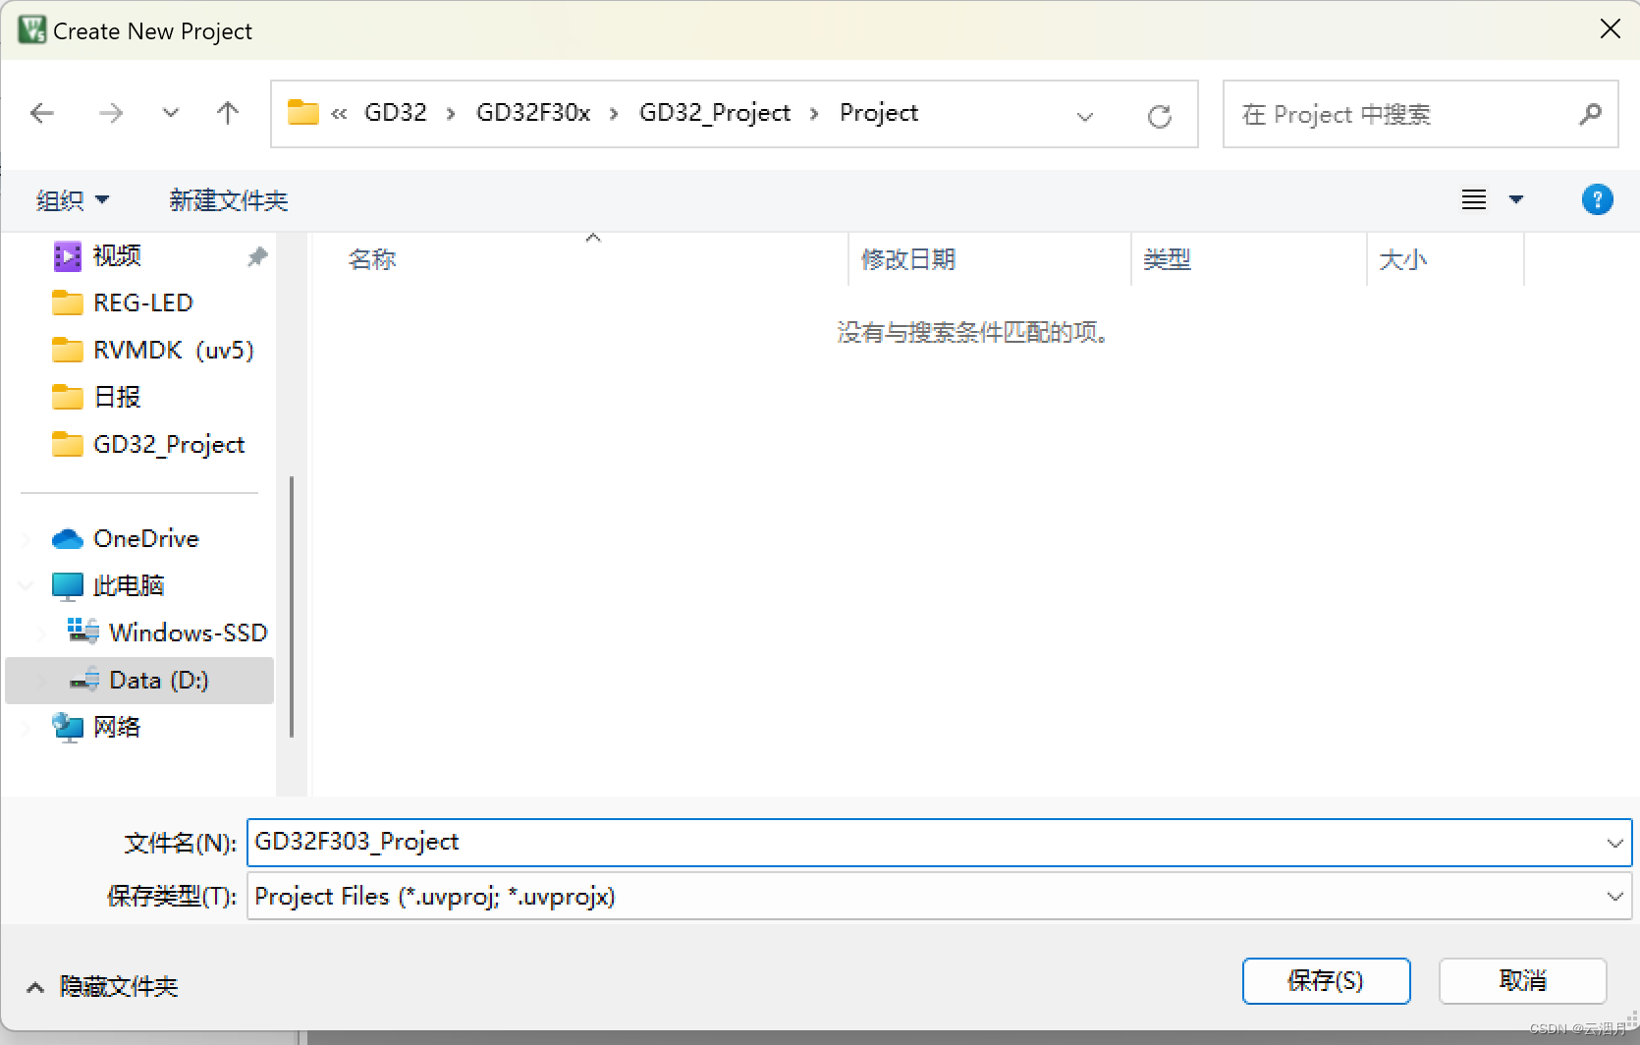Image resolution: width=1640 pixels, height=1045 pixels.
Task: Select Project breadcrumb segment
Action: click(x=879, y=113)
